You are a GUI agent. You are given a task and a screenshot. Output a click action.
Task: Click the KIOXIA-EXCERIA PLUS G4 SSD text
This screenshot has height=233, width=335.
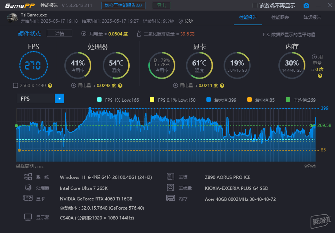point(236,188)
